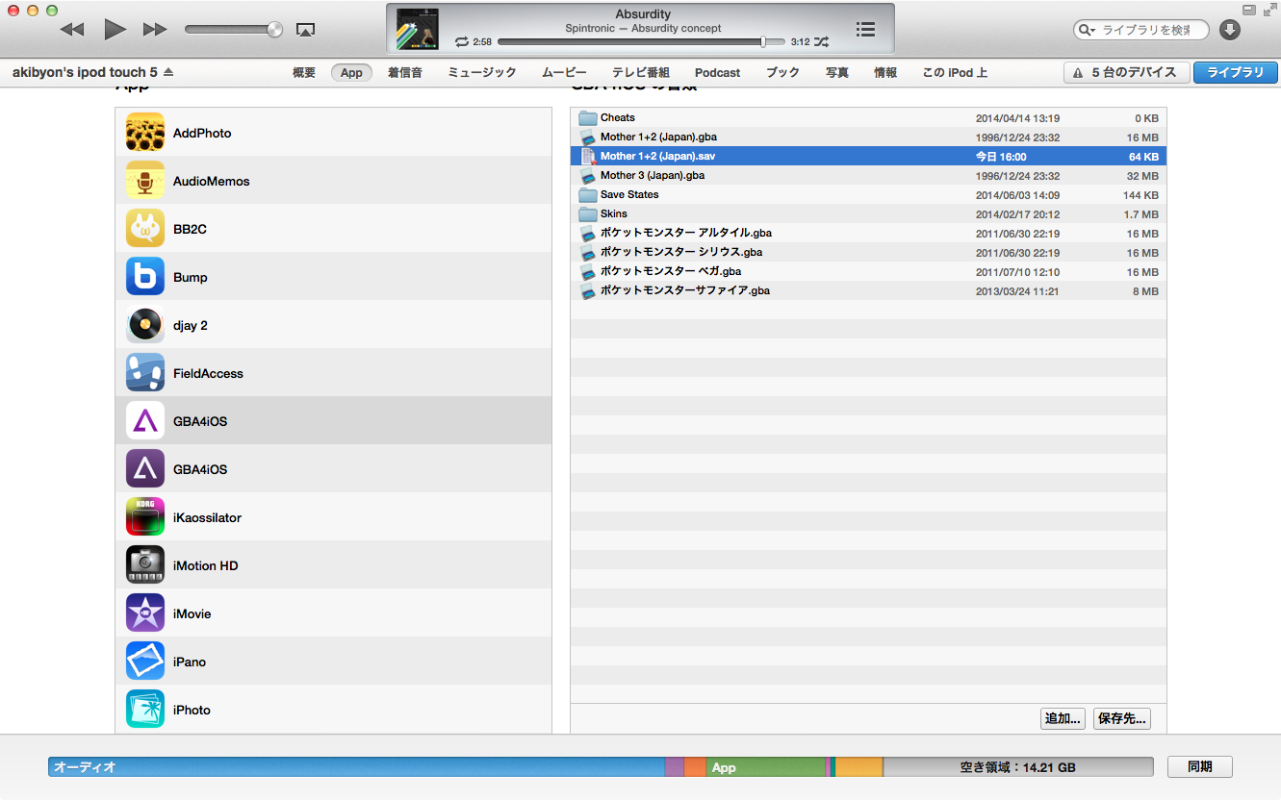Open the search options magnifier dropdown

pos(1088,30)
